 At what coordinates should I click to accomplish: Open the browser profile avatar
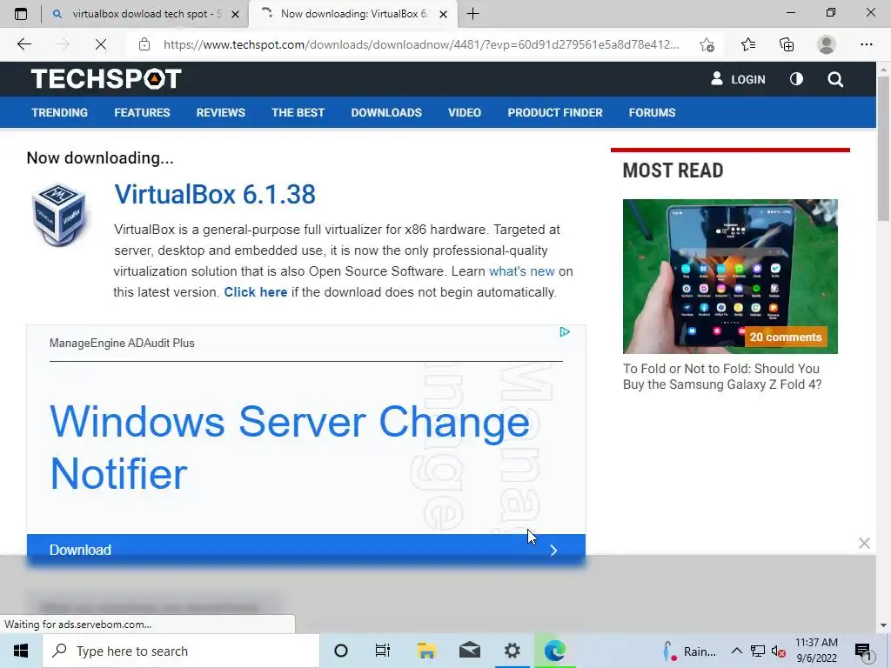[827, 44]
